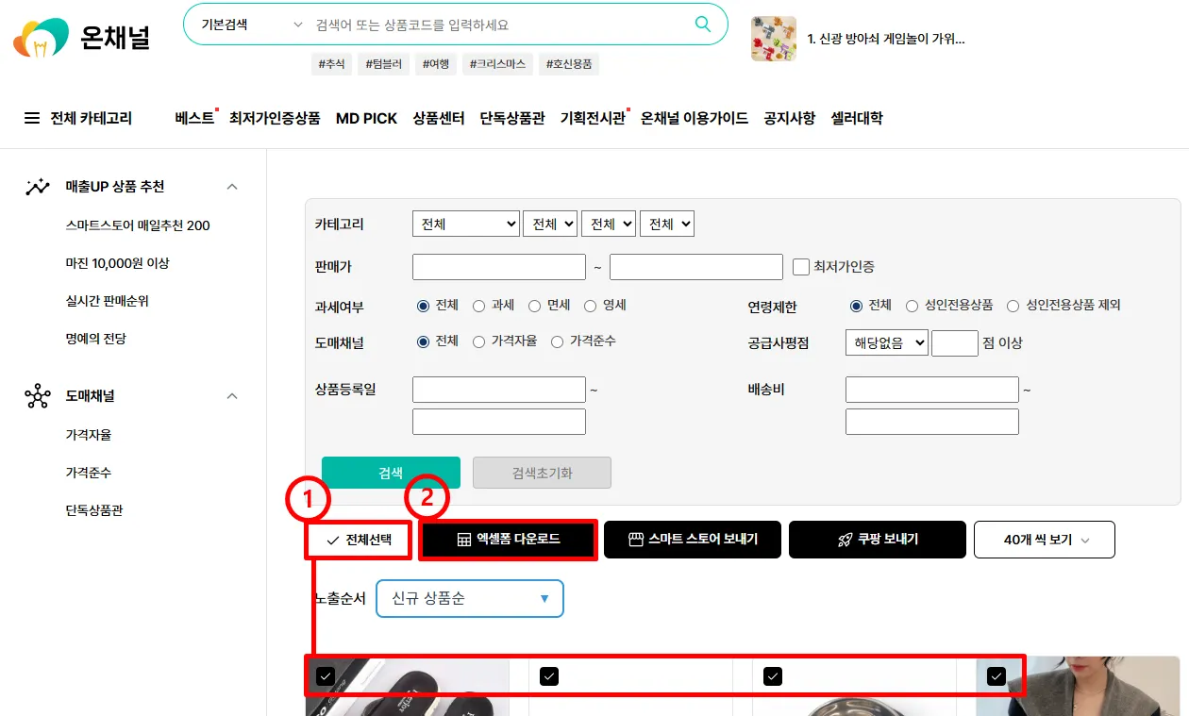Image resolution: width=1189 pixels, height=716 pixels.
Task: Click the #추석 hashtag
Action: click(331, 64)
